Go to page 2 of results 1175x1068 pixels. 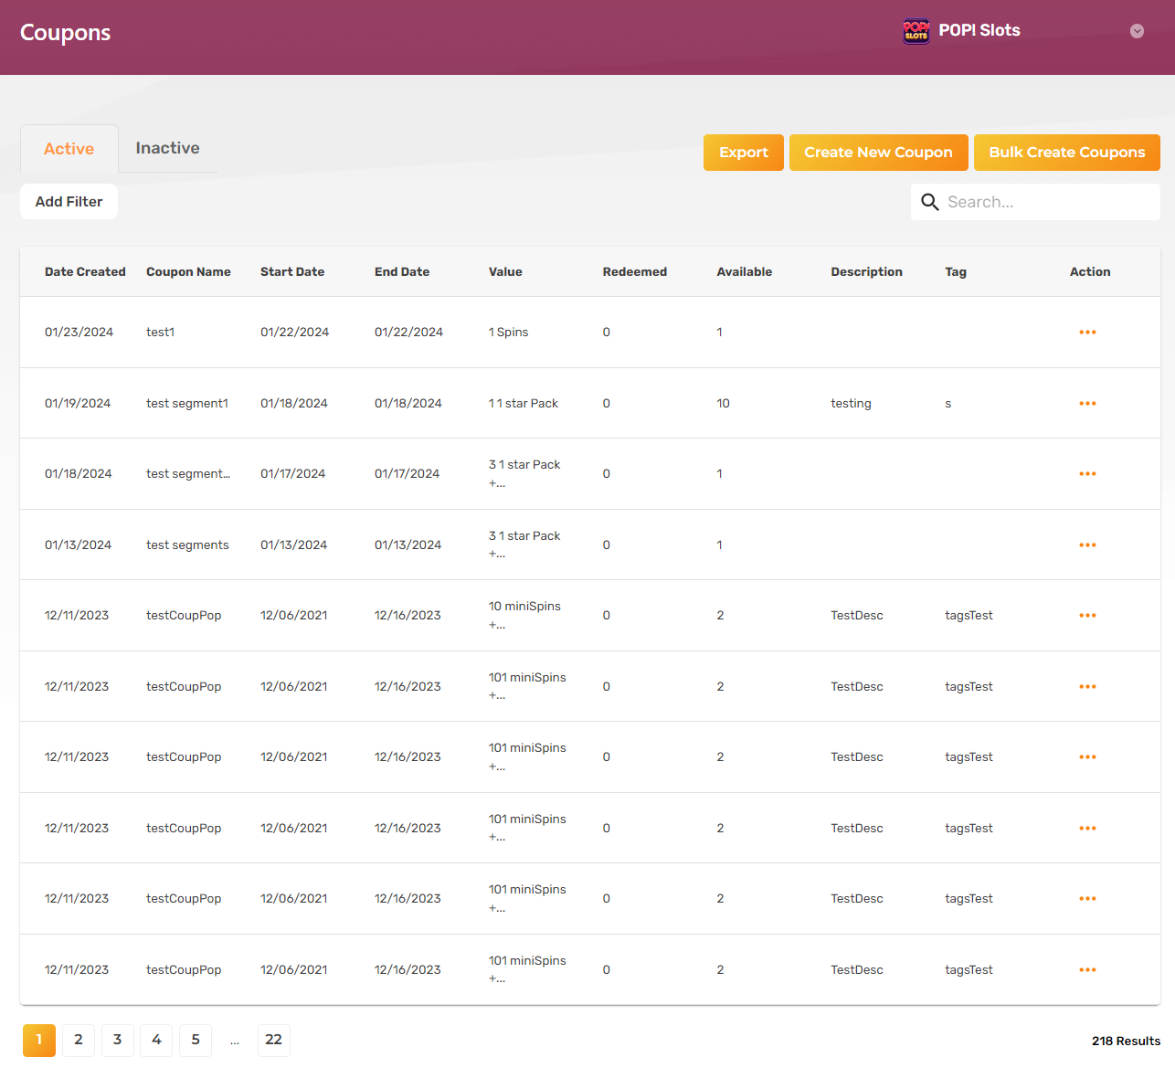coord(79,1040)
